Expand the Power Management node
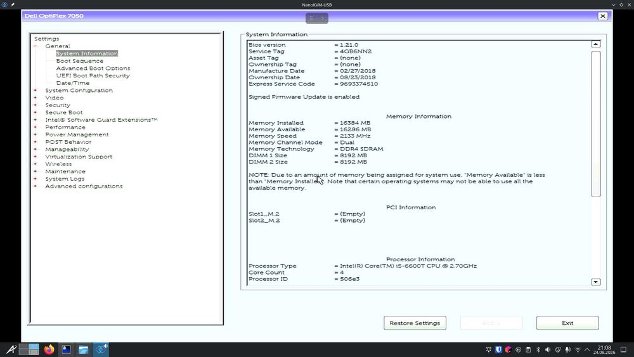The height and width of the screenshot is (357, 634). (35, 134)
